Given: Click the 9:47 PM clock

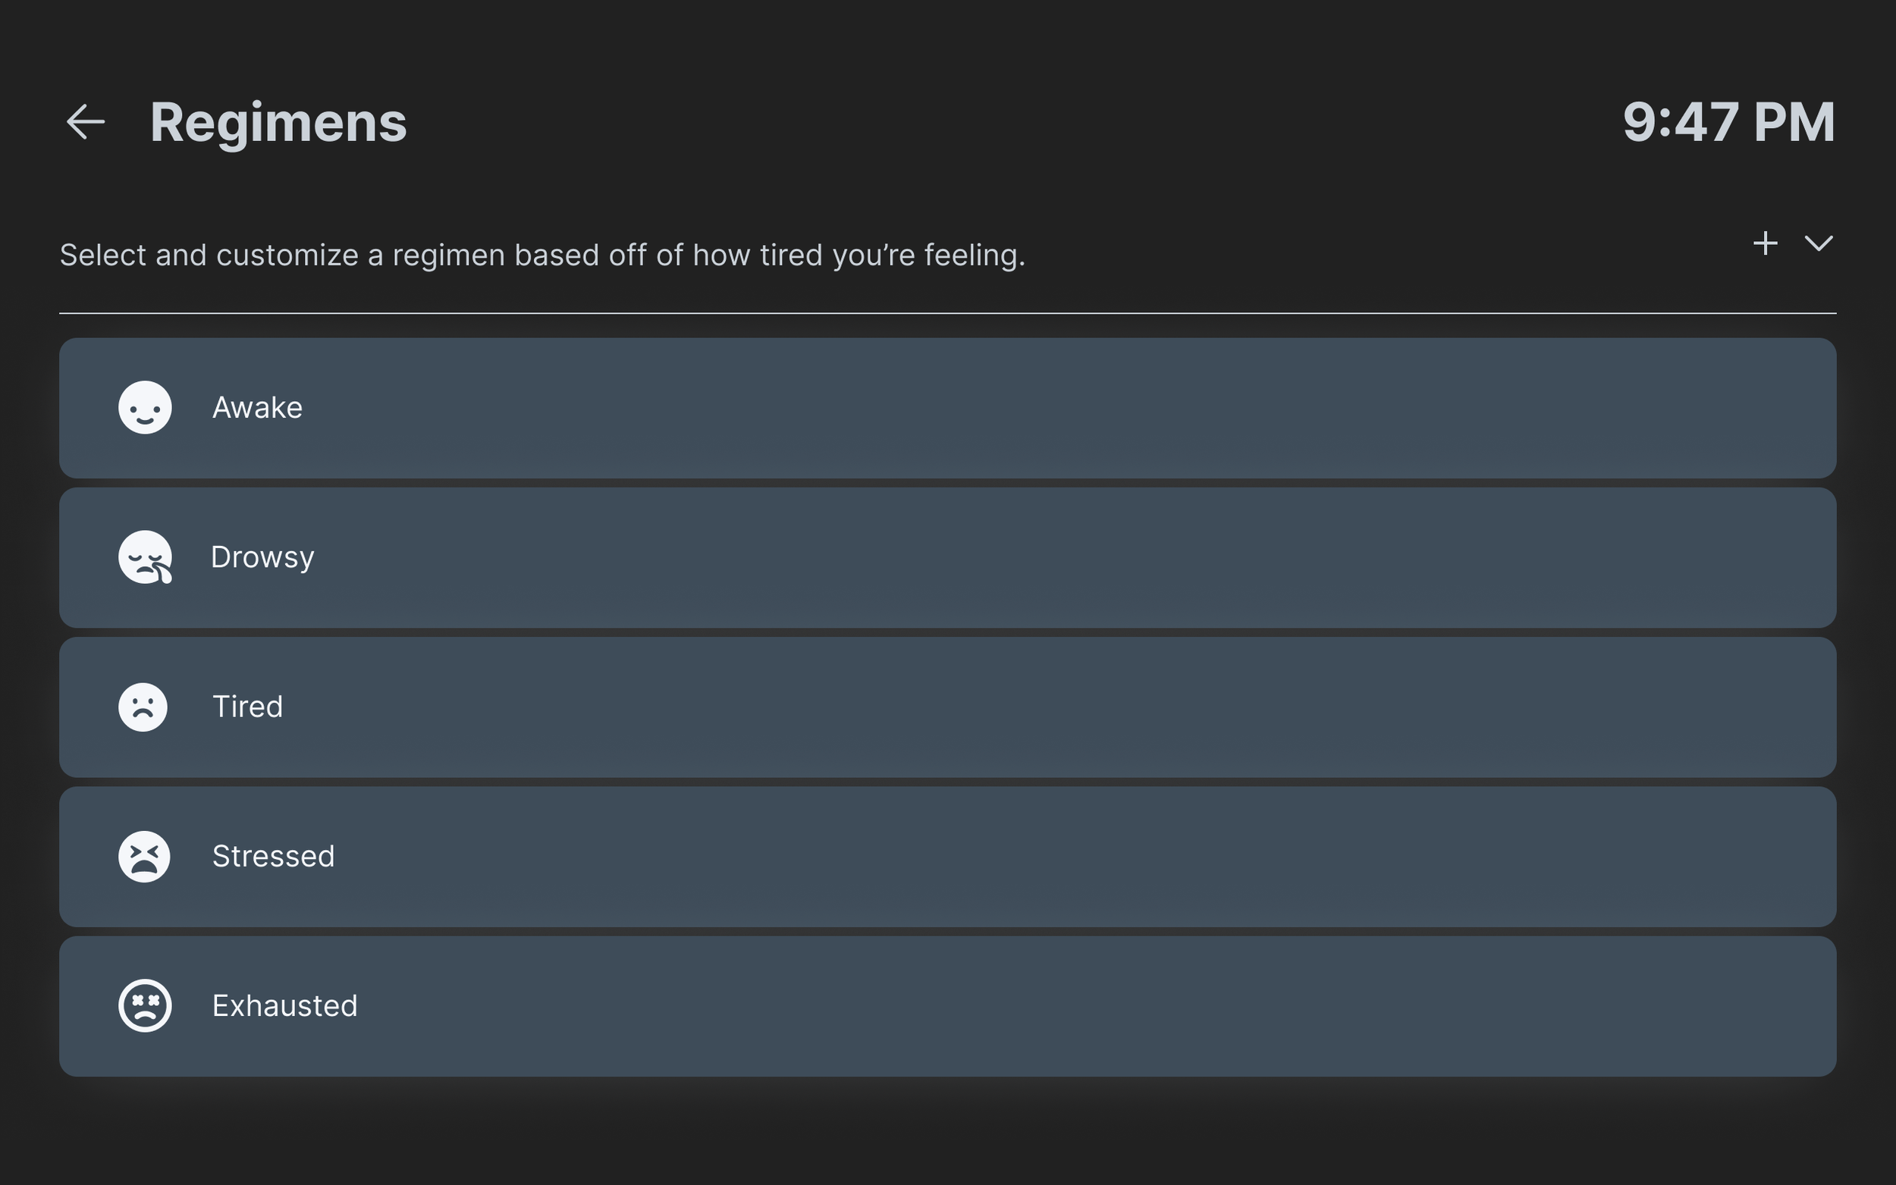Looking at the screenshot, I should [x=1728, y=122].
